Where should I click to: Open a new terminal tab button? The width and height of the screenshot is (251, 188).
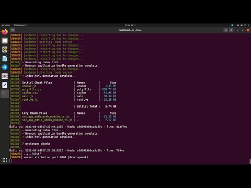click(13, 30)
